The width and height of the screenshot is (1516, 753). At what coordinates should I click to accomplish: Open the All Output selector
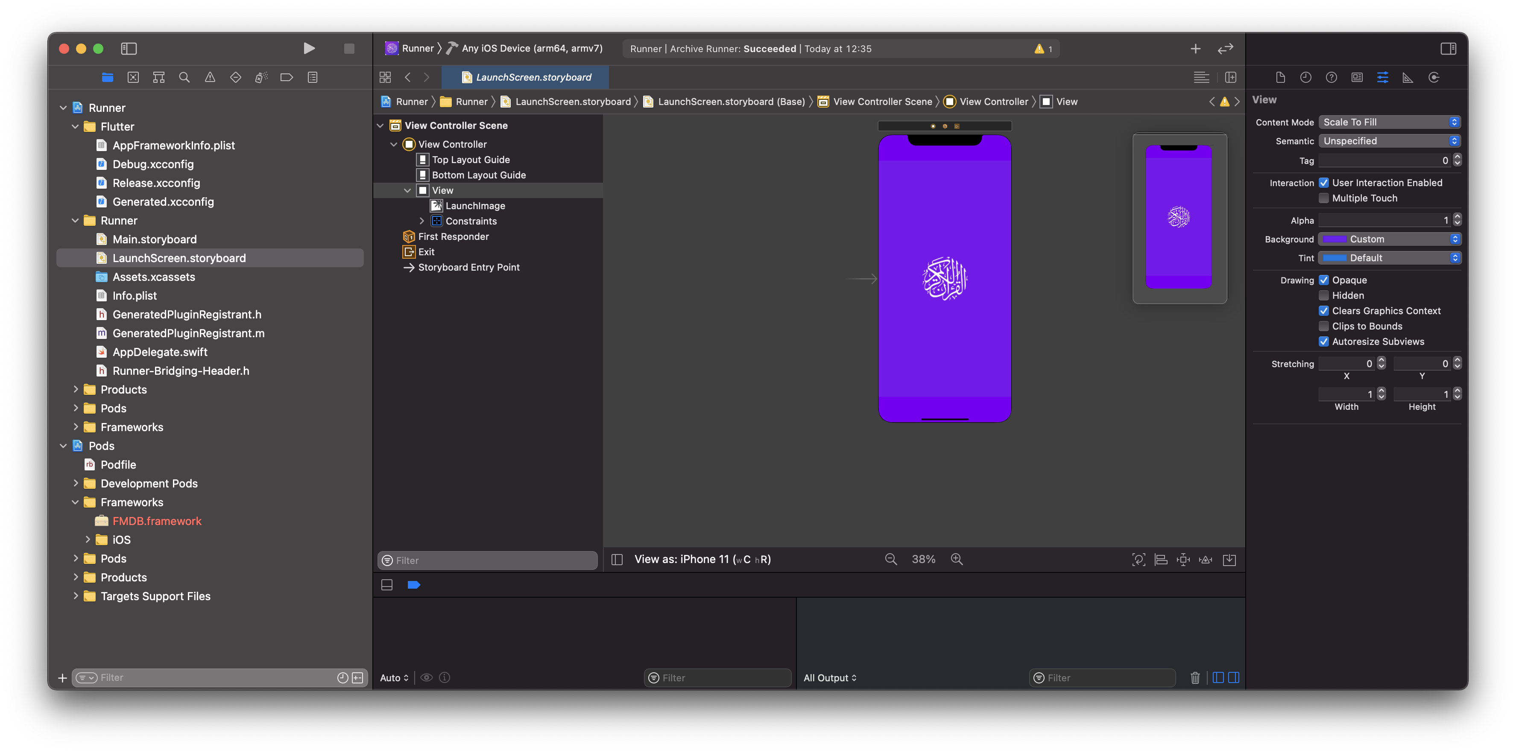tap(830, 678)
